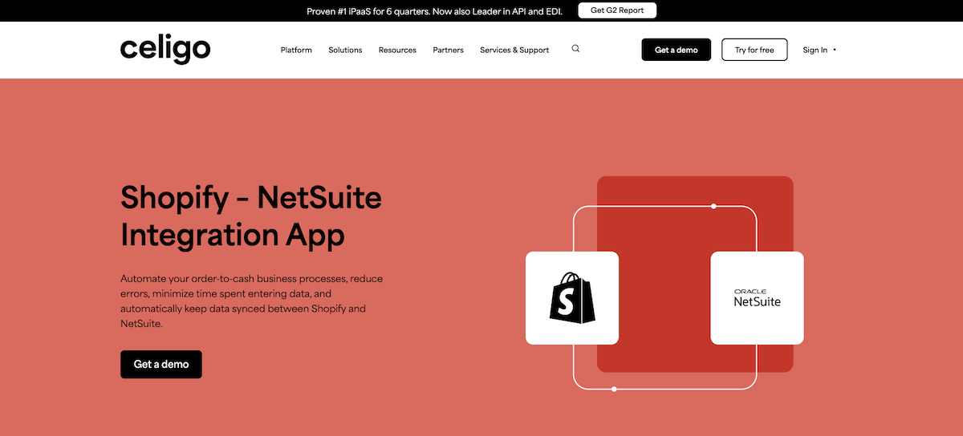
Task: Click the Try for free button
Action: [754, 50]
